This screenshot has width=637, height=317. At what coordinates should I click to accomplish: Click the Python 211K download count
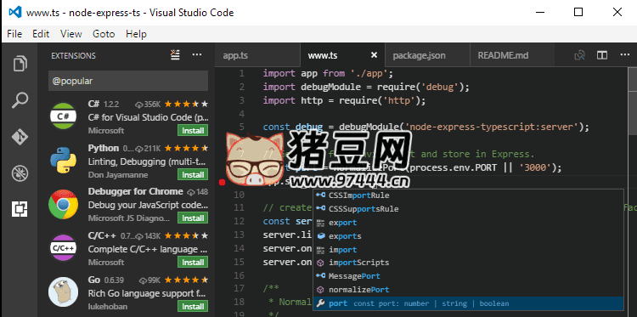(x=149, y=149)
